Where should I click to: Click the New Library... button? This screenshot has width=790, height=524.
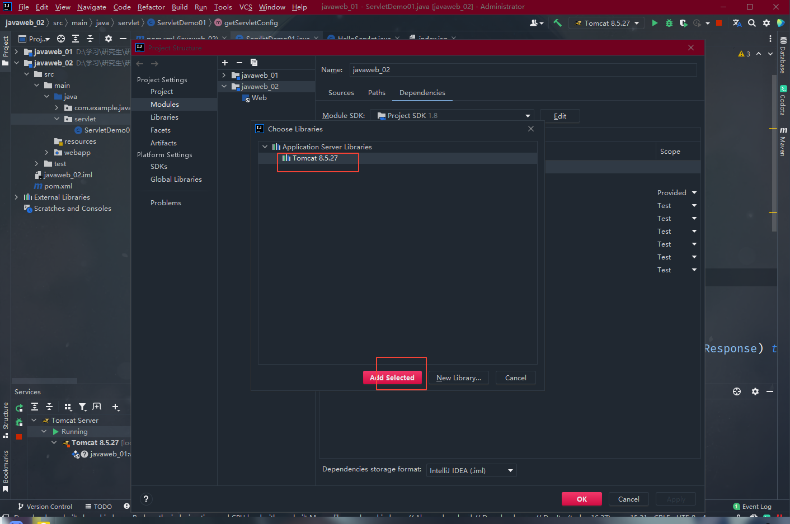459,378
